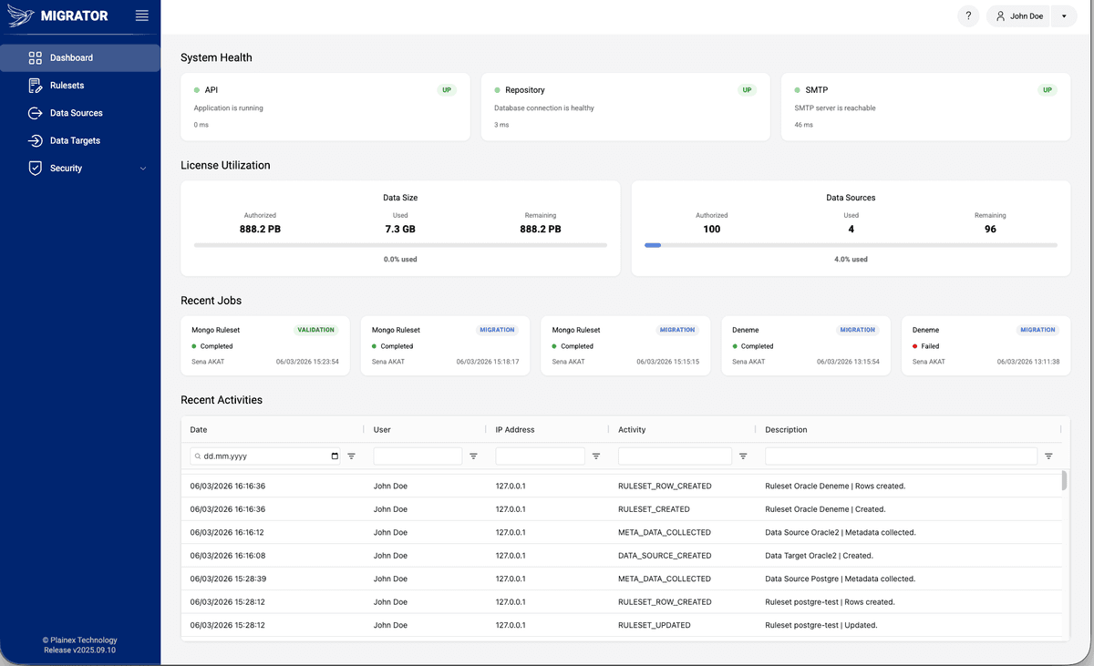The width and height of the screenshot is (1094, 666).
Task: Click the API green status dot
Action: [197, 90]
